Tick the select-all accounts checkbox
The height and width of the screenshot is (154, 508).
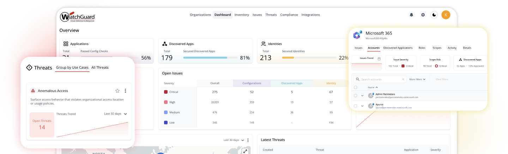coord(356,87)
